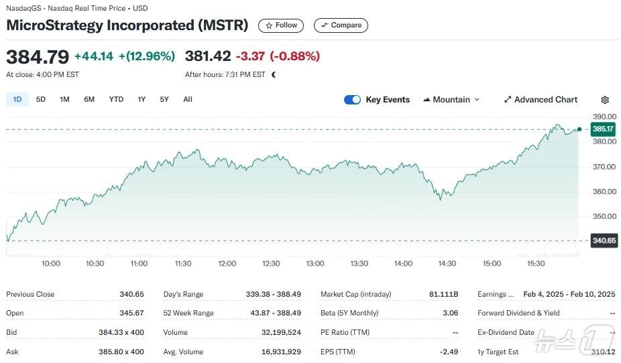Click the after-hours moon icon
Image resolution: width=621 pixels, height=363 pixels.
tap(274, 75)
